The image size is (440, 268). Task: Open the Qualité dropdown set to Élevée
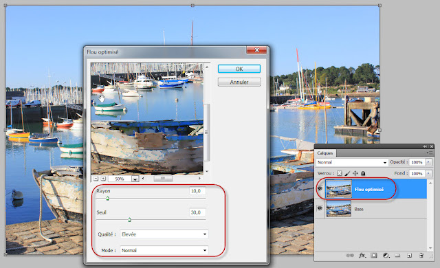click(x=164, y=234)
